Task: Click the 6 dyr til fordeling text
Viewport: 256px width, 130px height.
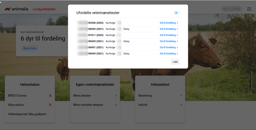Action: pyautogui.click(x=43, y=38)
